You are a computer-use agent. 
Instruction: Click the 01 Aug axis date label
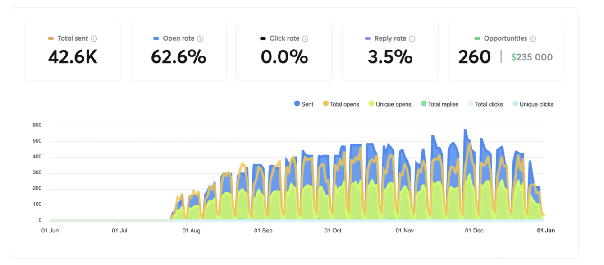[x=192, y=231]
